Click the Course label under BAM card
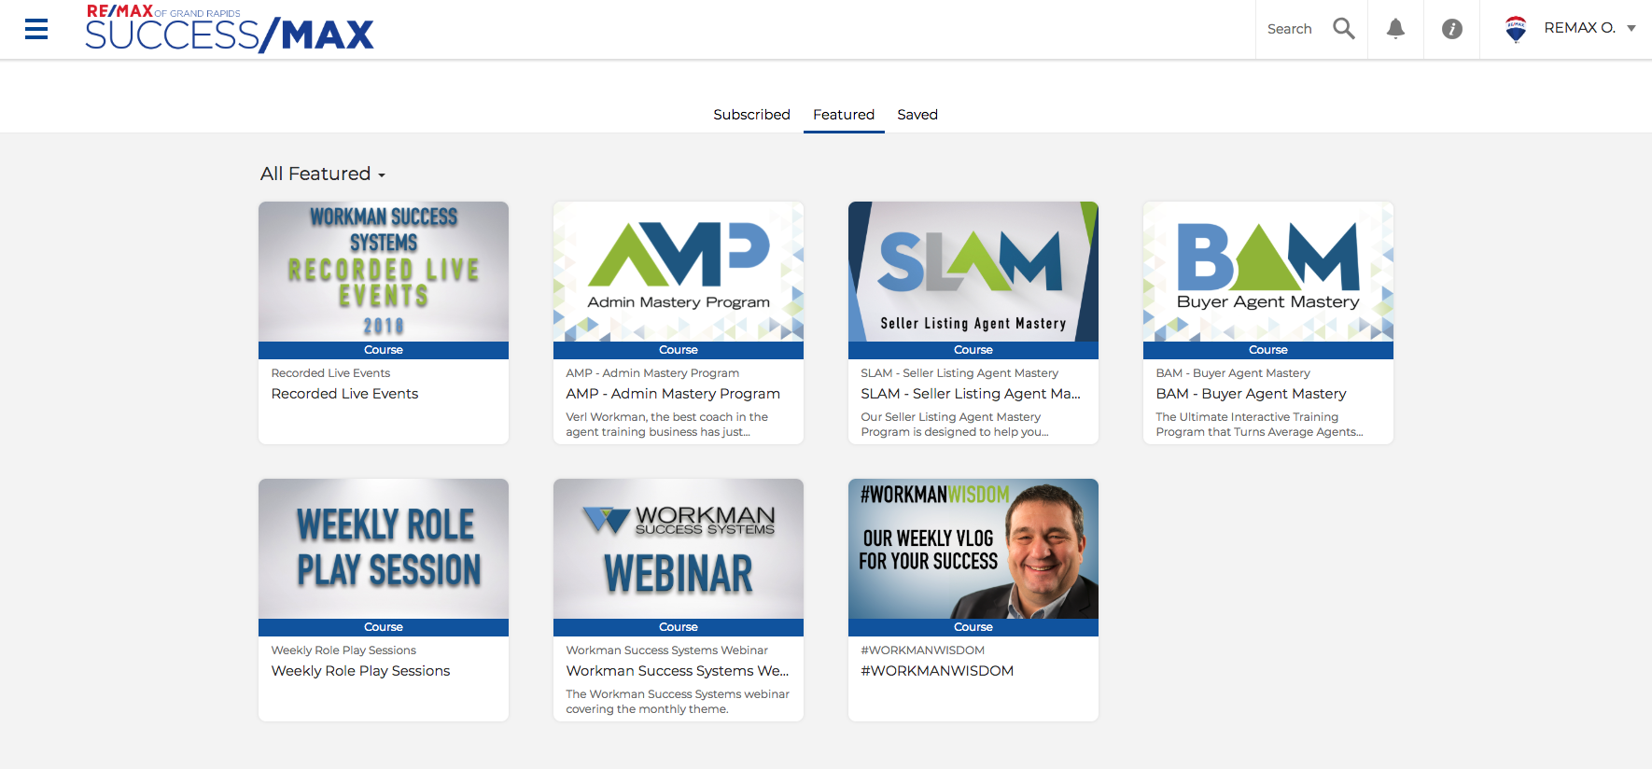The width and height of the screenshot is (1652, 769). pos(1268,350)
